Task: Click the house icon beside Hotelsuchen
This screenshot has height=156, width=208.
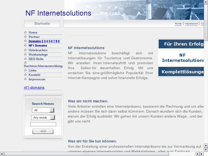Action: tap(25, 50)
